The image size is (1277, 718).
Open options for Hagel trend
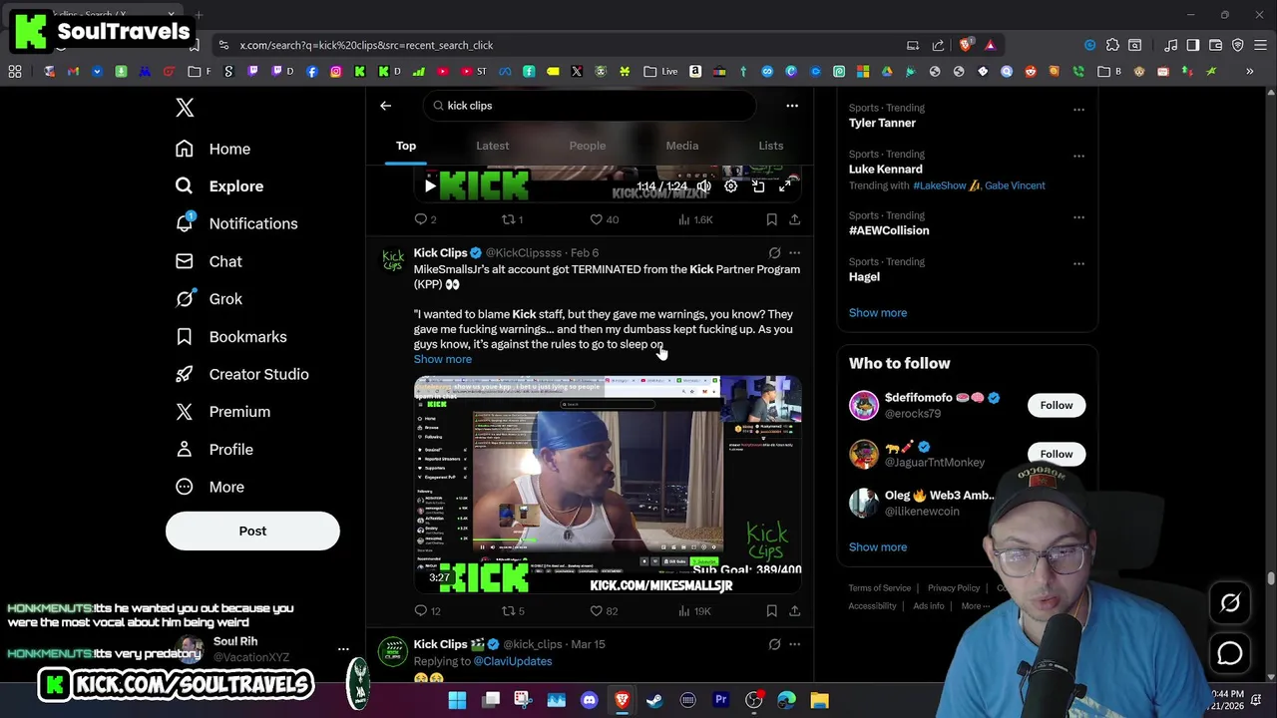(x=1078, y=263)
